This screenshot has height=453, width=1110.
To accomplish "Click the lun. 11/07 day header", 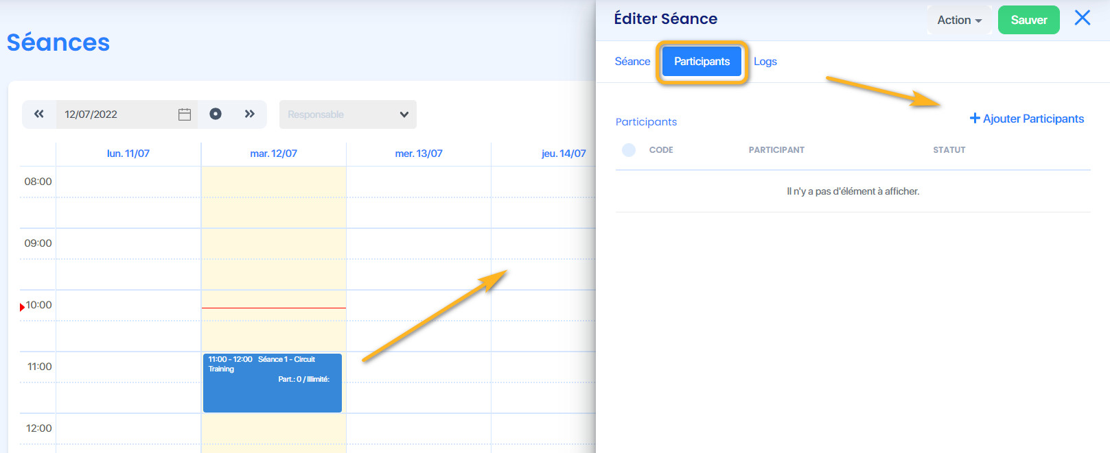I will pyautogui.click(x=128, y=154).
